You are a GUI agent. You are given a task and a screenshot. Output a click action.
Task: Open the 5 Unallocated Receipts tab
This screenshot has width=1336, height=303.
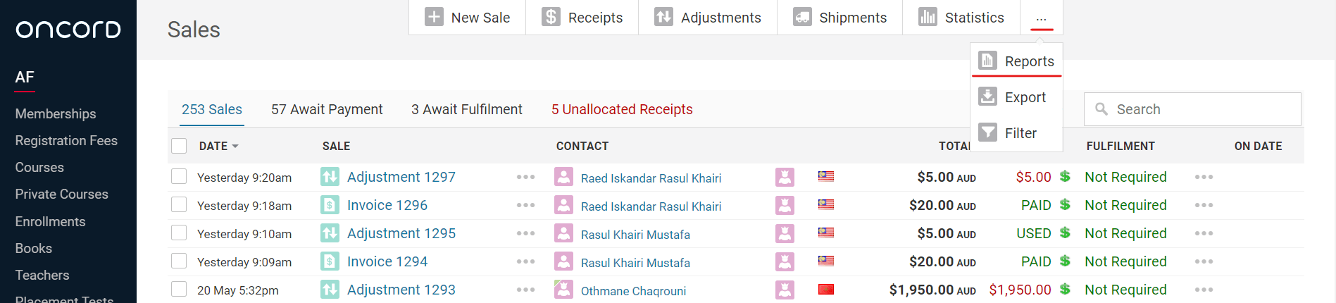pyautogui.click(x=622, y=109)
